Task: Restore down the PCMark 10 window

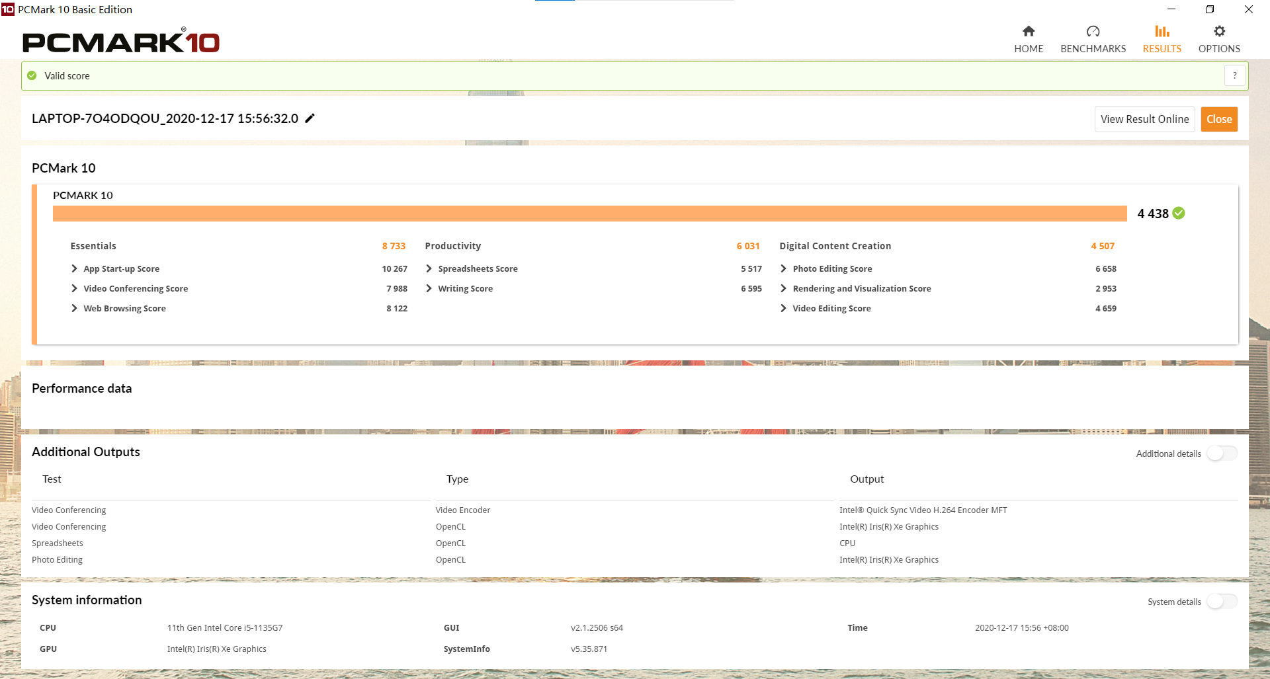Action: coord(1210,9)
